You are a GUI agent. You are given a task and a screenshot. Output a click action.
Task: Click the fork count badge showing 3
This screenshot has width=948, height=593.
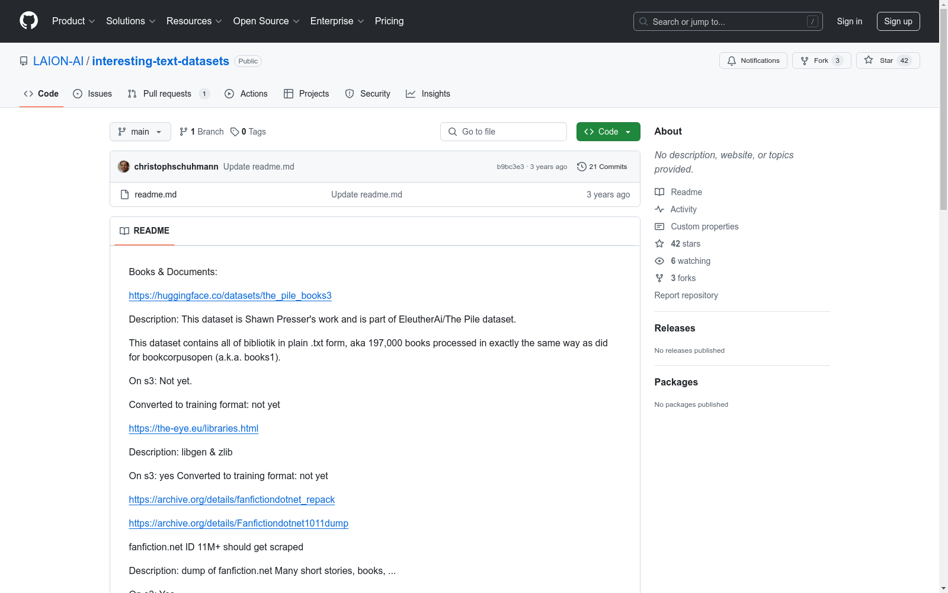[x=837, y=60]
